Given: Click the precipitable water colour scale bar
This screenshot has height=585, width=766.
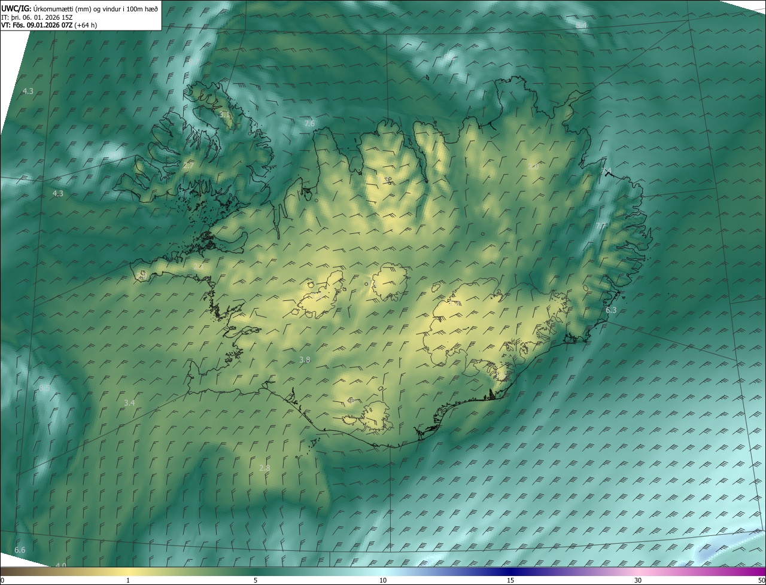Looking at the screenshot, I should [383, 571].
